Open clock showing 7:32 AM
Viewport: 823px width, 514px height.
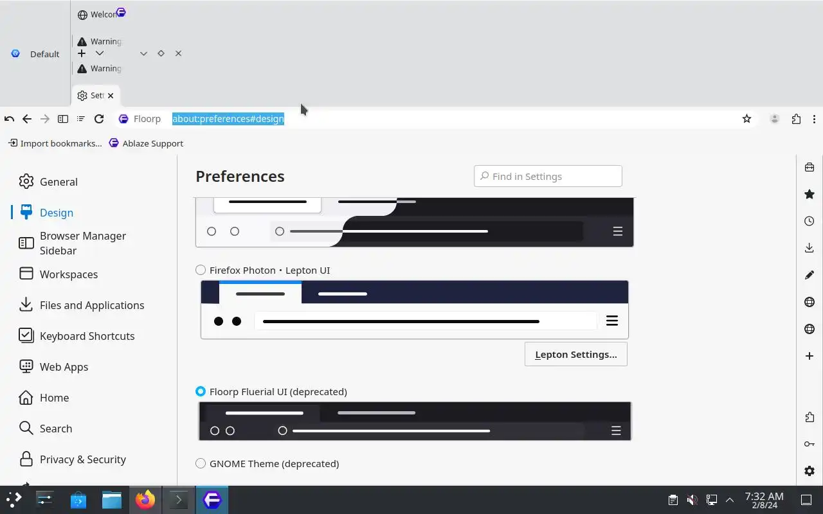point(764,500)
